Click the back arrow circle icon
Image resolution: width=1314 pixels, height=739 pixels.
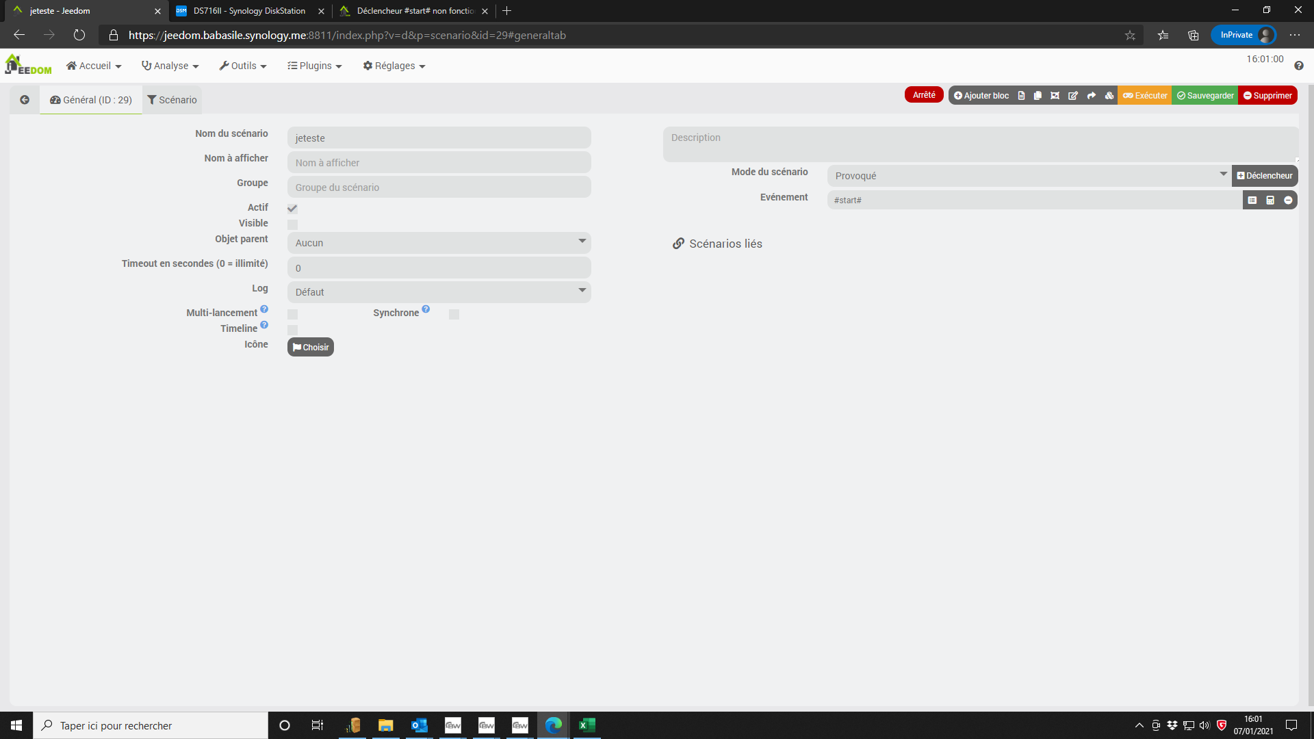pyautogui.click(x=25, y=100)
